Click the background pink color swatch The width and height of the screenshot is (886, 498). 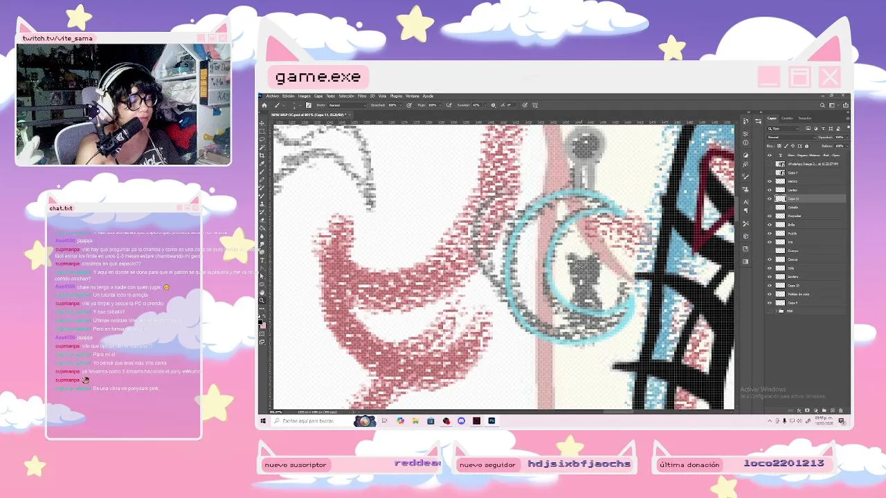click(264, 326)
